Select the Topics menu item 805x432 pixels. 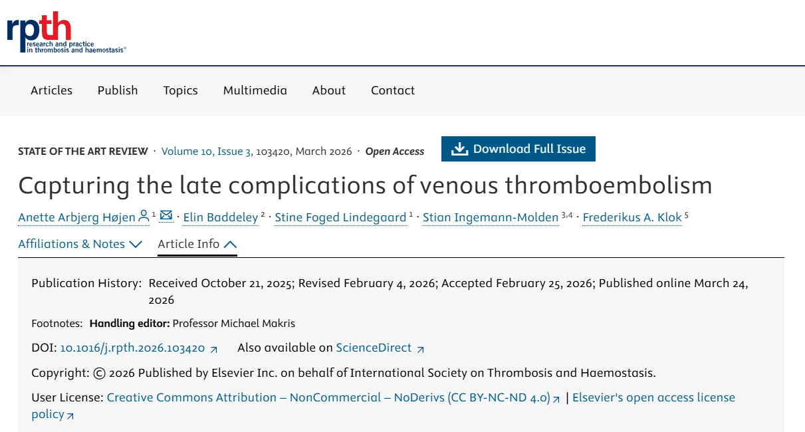coord(180,90)
